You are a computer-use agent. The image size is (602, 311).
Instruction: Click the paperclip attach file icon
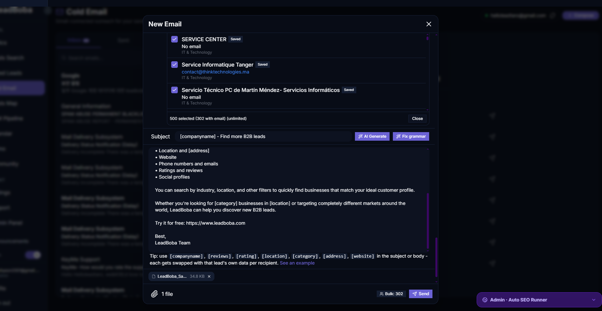coord(154,294)
